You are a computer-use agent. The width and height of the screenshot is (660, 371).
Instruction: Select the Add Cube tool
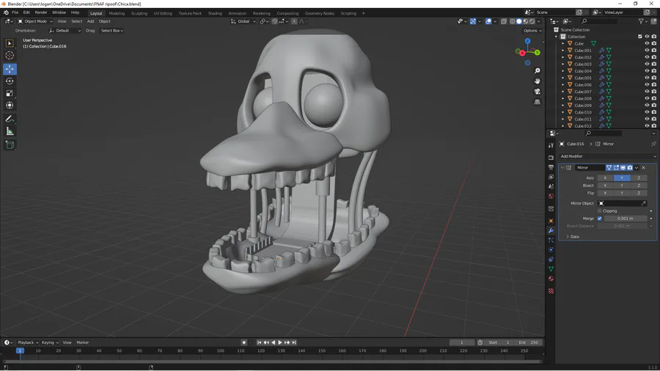10,145
